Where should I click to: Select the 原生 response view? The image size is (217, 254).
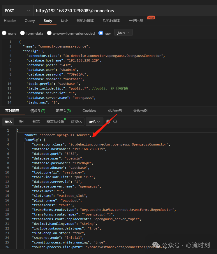(22, 122)
